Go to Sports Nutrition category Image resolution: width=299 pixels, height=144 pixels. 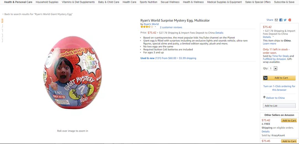(x=148, y=2)
